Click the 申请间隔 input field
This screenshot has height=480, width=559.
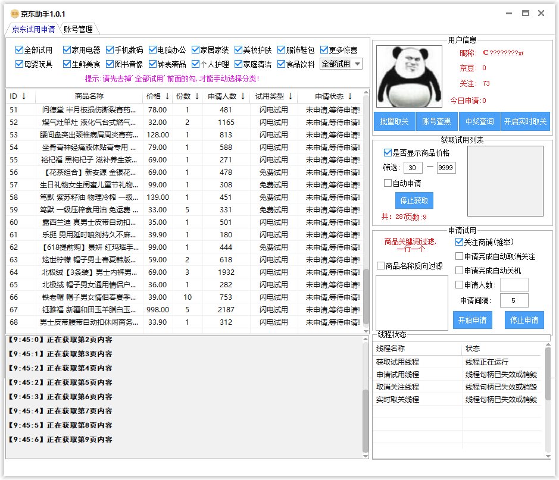point(514,300)
